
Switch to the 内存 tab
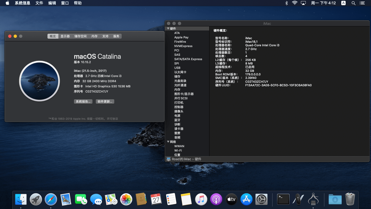tap(95, 36)
